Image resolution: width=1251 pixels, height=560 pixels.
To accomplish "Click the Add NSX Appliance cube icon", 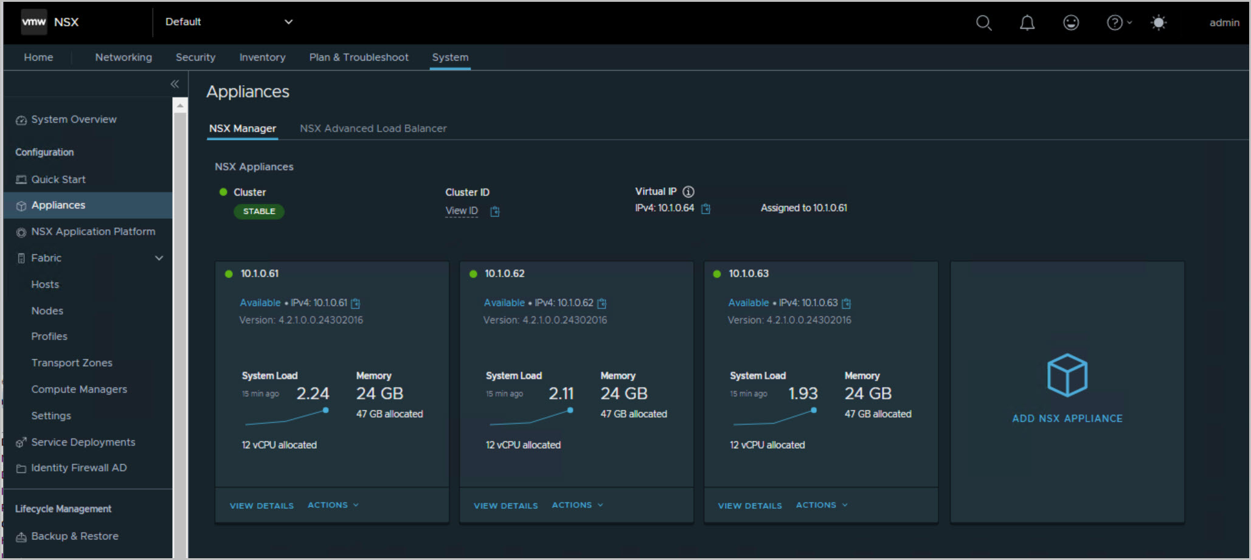I will [x=1067, y=375].
